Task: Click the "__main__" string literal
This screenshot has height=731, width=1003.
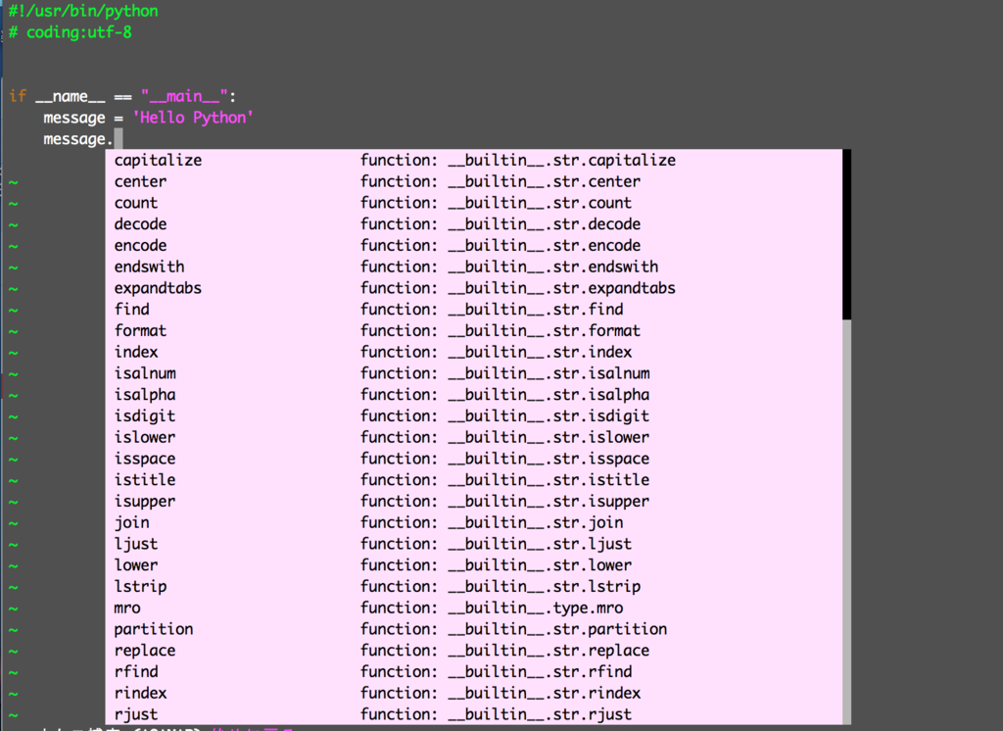Action: pos(184,97)
